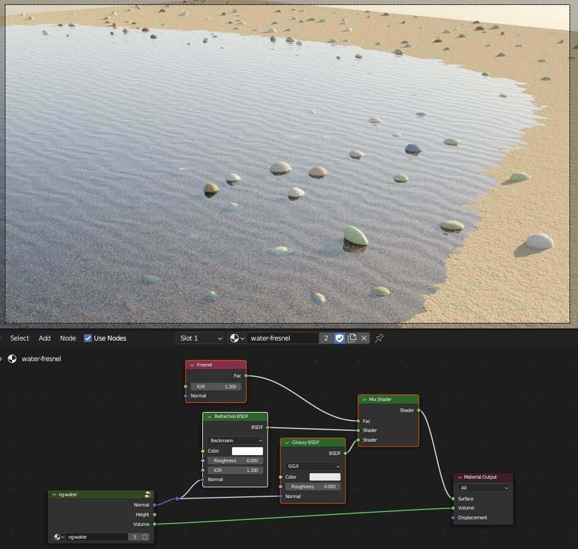Uncheck the Use Nodes checkbox
This screenshot has width=578, height=549.
tap(88, 338)
